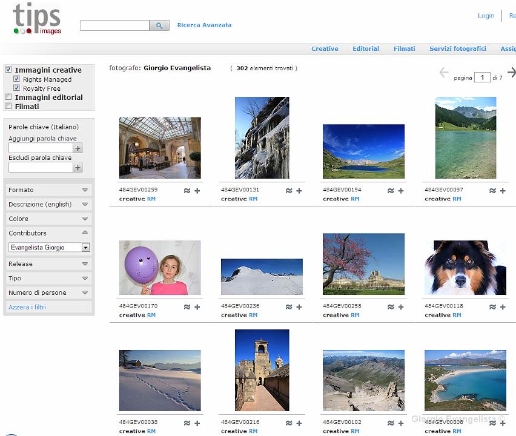Switch to the Filmati tab

click(x=404, y=48)
